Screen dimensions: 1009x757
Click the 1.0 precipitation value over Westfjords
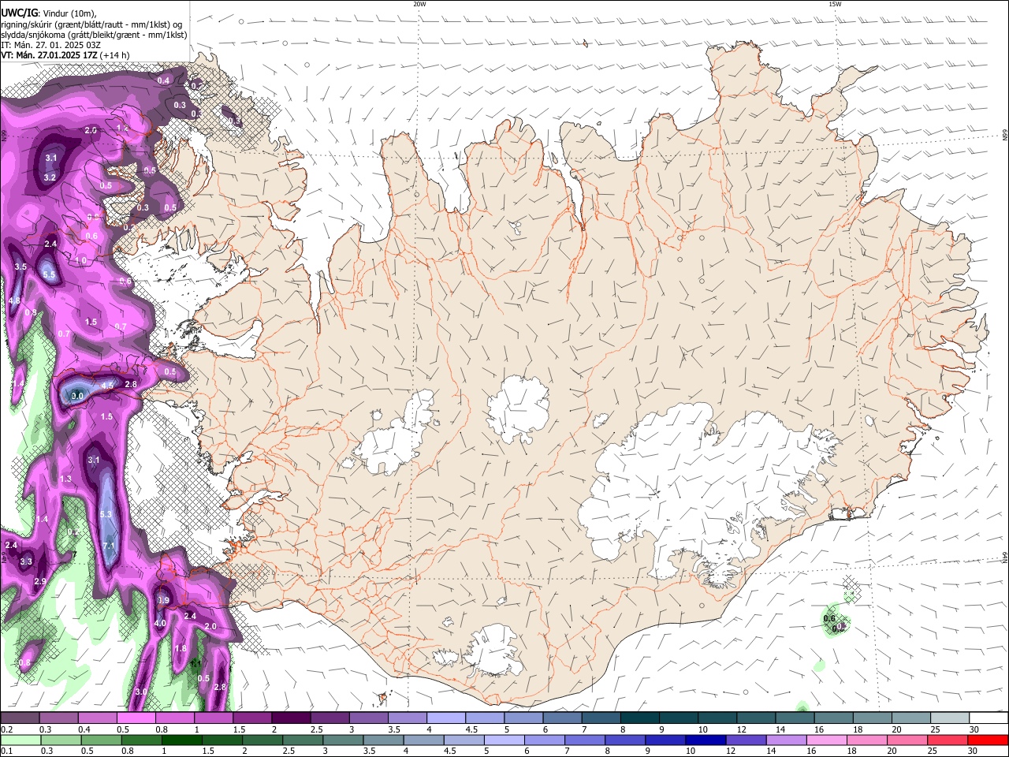pos(80,260)
